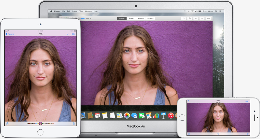Screen dimensions: 260x139
Task: Open the View menu in menu bar
Action: coord(81,11)
